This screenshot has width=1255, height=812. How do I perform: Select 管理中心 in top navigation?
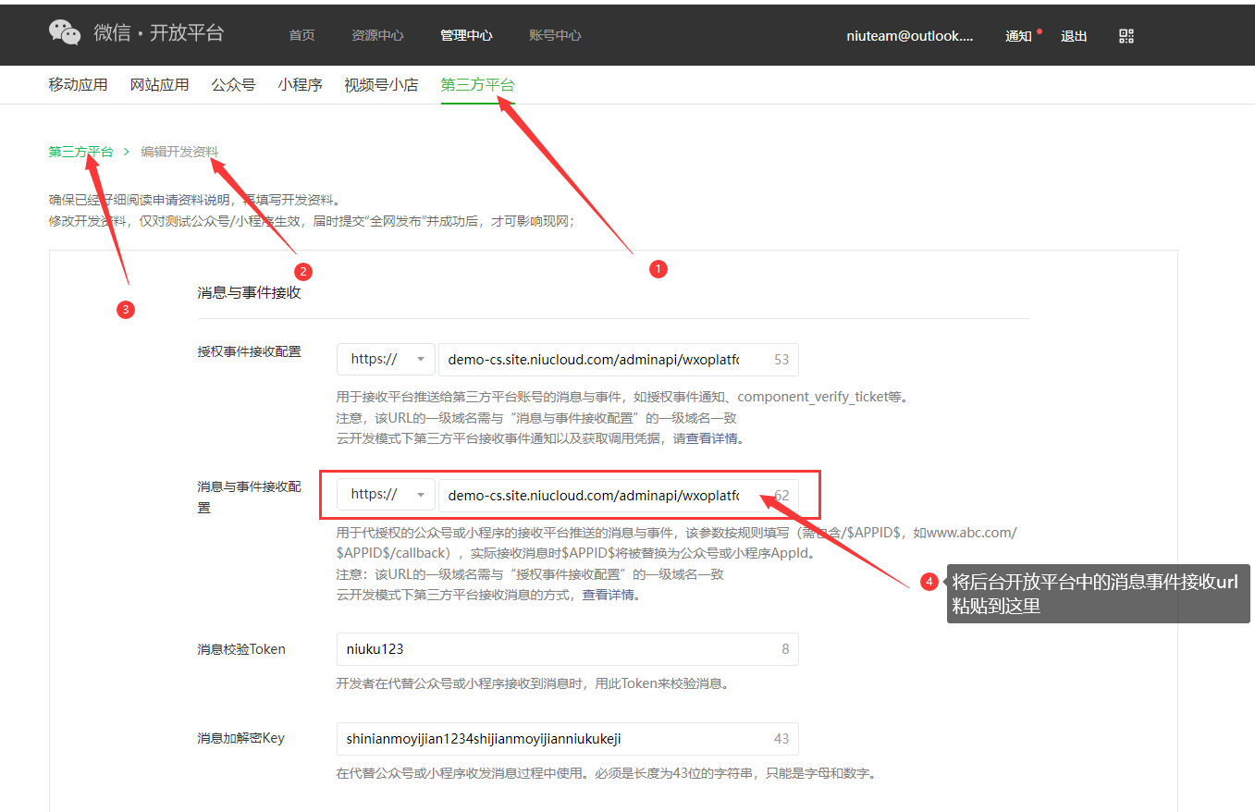[x=466, y=35]
